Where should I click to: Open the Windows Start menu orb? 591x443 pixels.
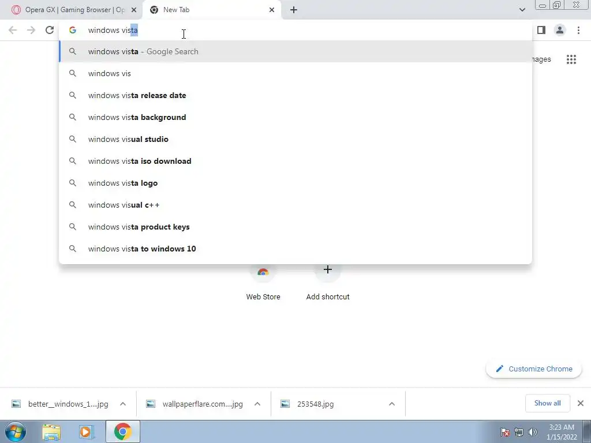click(x=16, y=431)
